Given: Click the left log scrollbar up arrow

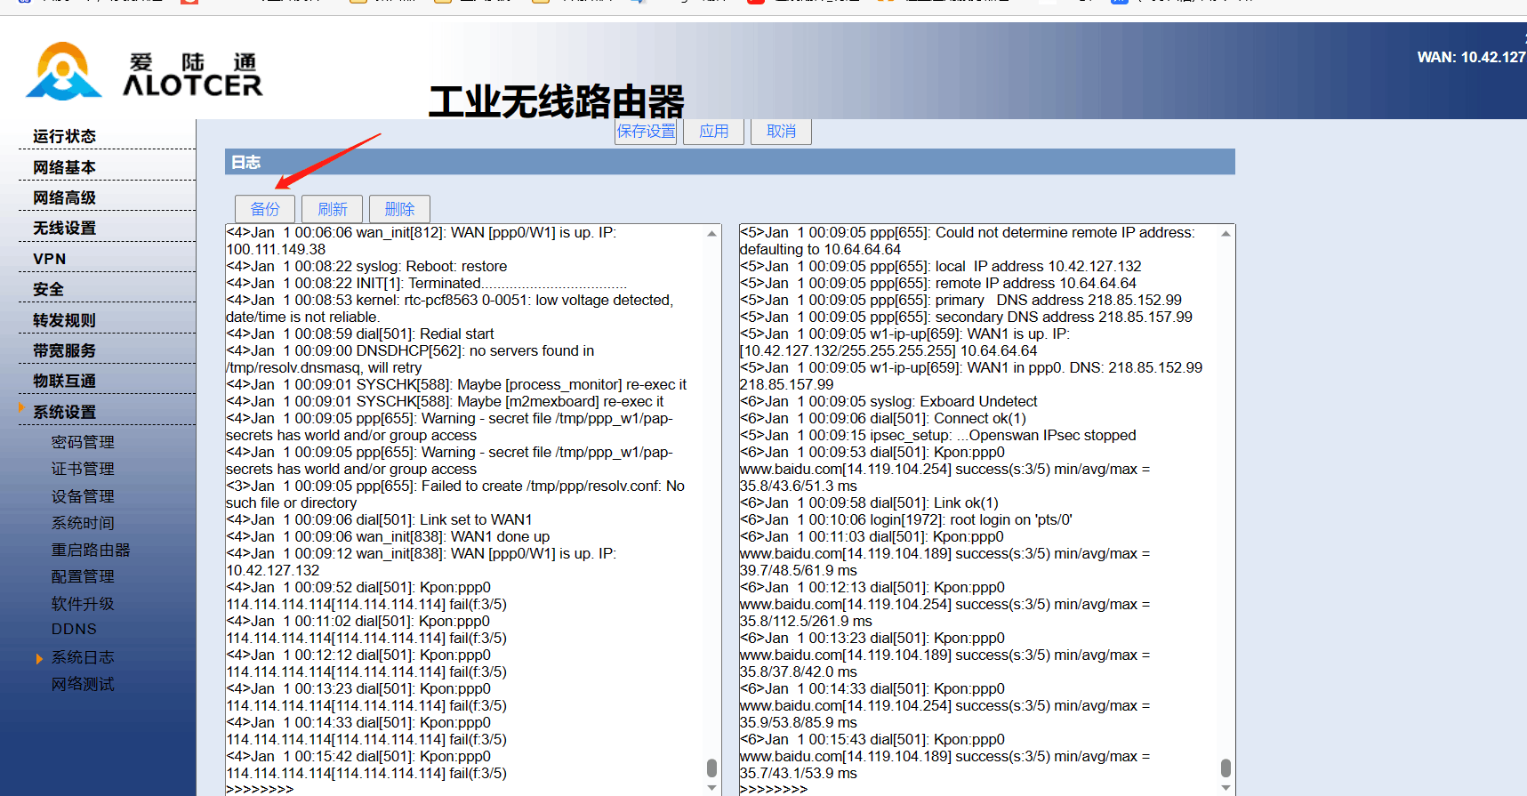Looking at the screenshot, I should point(711,234).
